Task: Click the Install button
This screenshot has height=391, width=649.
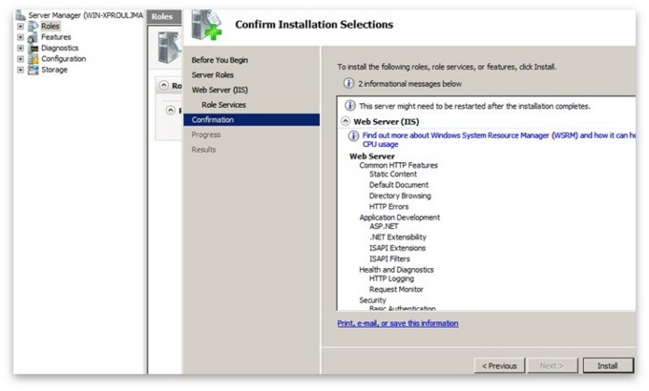Action: tap(608, 366)
